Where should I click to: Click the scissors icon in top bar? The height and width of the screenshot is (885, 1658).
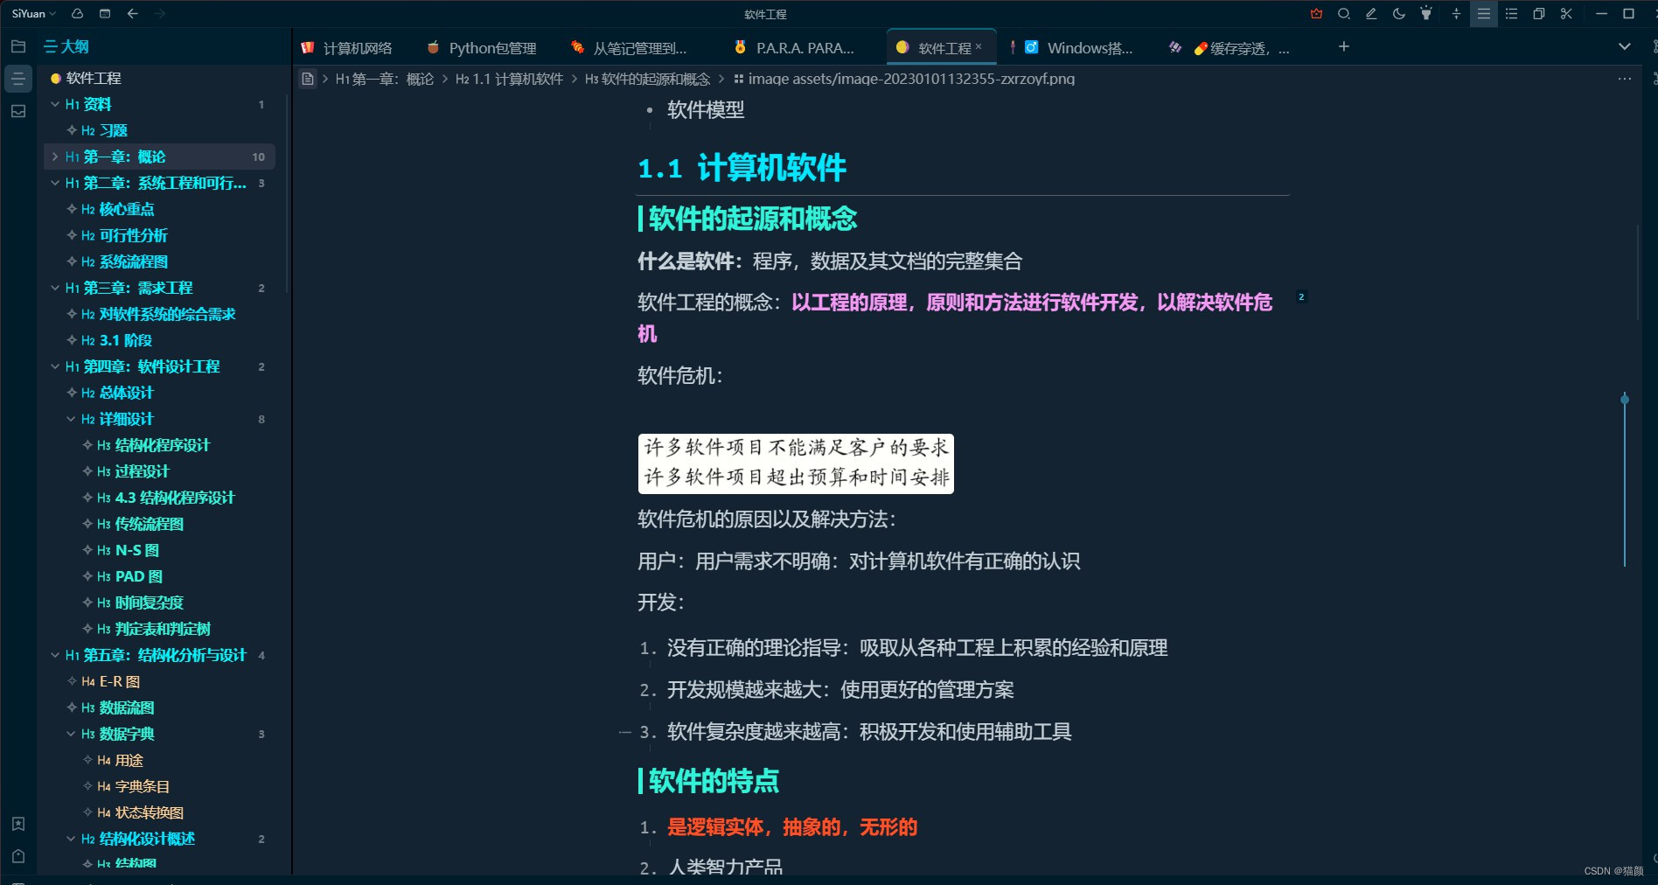(x=1566, y=13)
